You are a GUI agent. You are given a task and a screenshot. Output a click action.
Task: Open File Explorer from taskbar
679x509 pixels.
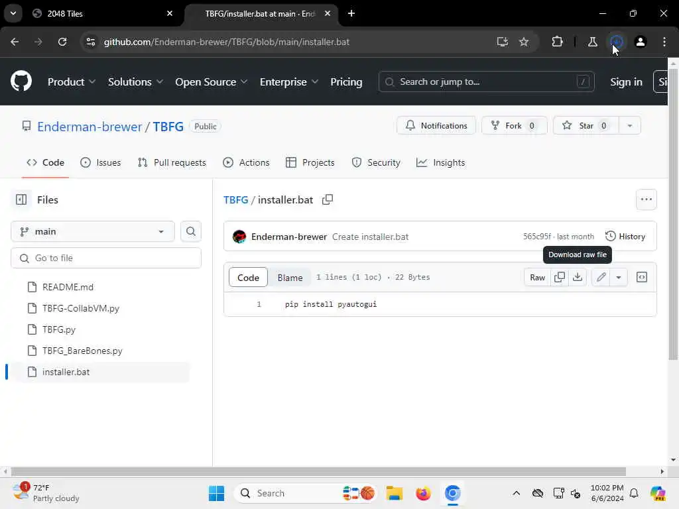tap(395, 493)
